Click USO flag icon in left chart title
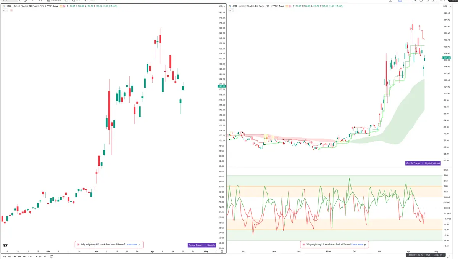Image resolution: width=458 pixels, height=259 pixels. tap(4, 6)
